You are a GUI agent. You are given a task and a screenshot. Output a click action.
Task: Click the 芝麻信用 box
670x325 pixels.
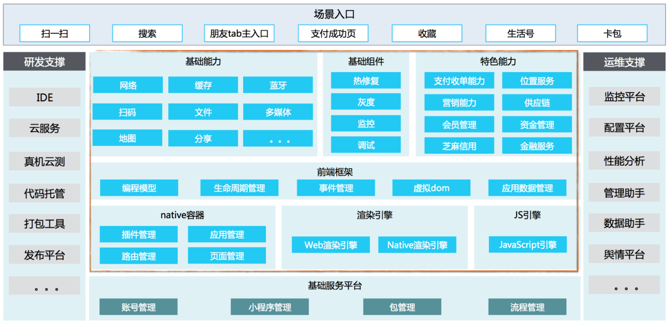[x=459, y=146]
